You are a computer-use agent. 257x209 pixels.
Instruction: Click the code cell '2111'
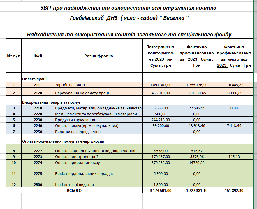point(38,85)
